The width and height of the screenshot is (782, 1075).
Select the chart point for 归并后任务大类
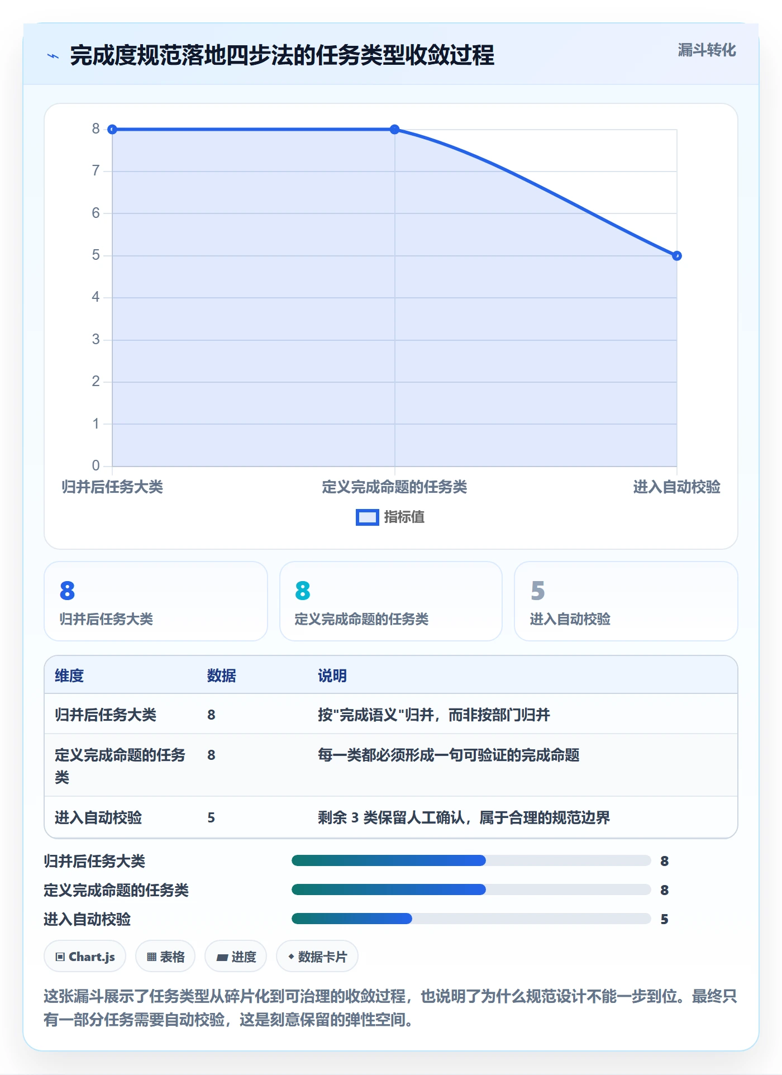[x=112, y=130]
